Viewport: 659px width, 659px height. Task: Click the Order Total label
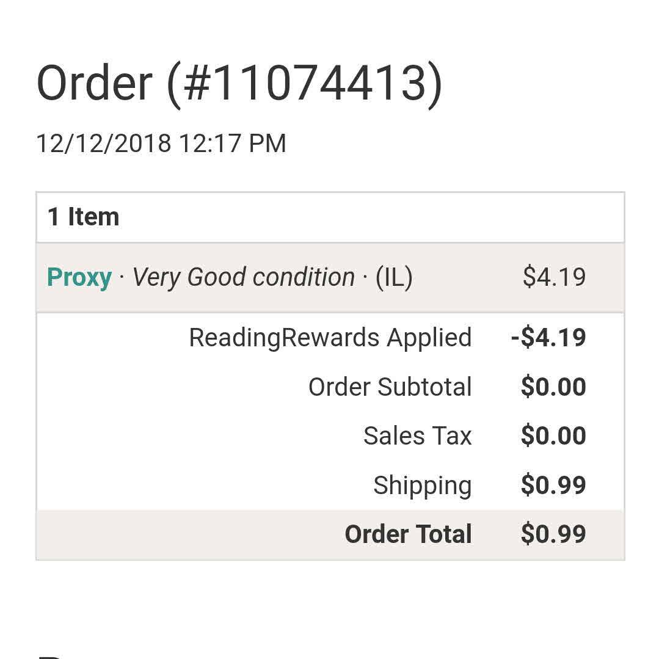point(408,534)
